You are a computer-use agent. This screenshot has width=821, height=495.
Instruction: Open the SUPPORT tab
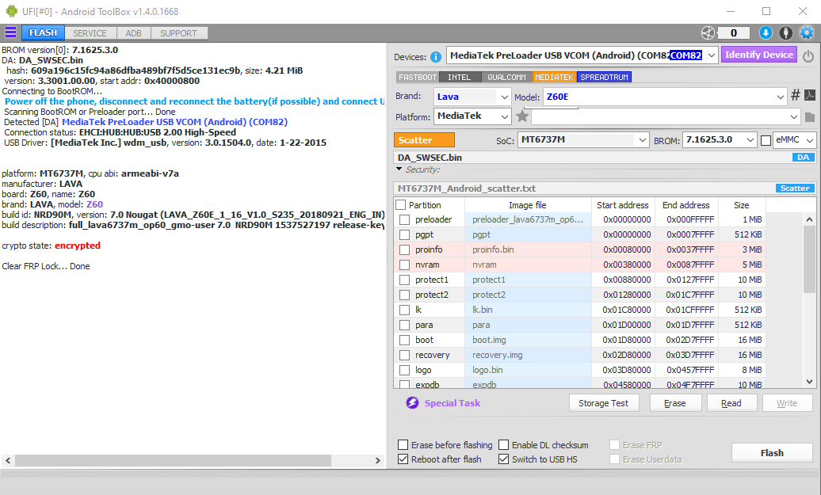click(178, 33)
